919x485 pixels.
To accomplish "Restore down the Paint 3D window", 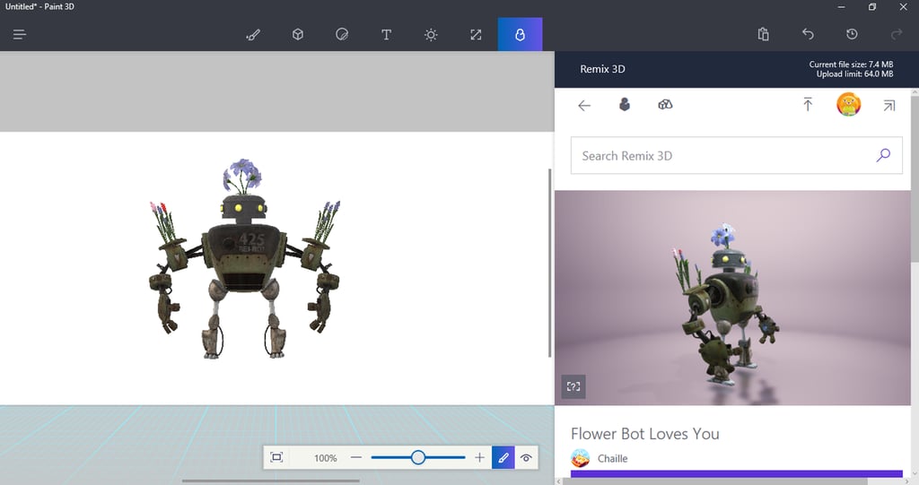I will tap(872, 7).
